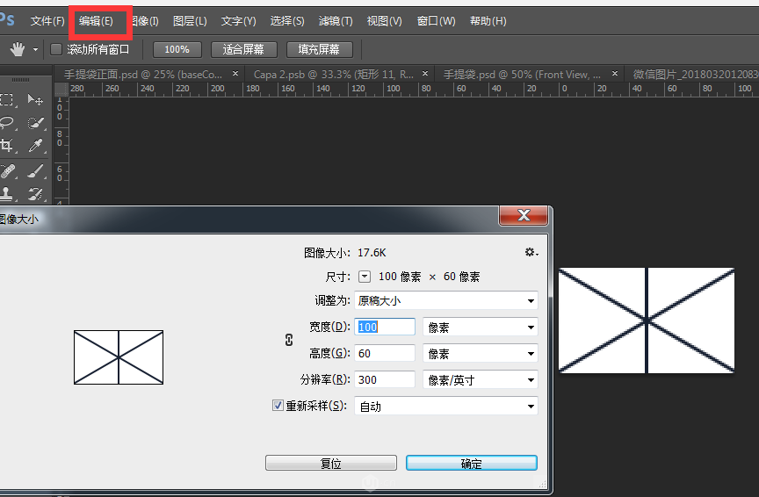Select the Eyedropper tool

click(x=35, y=145)
